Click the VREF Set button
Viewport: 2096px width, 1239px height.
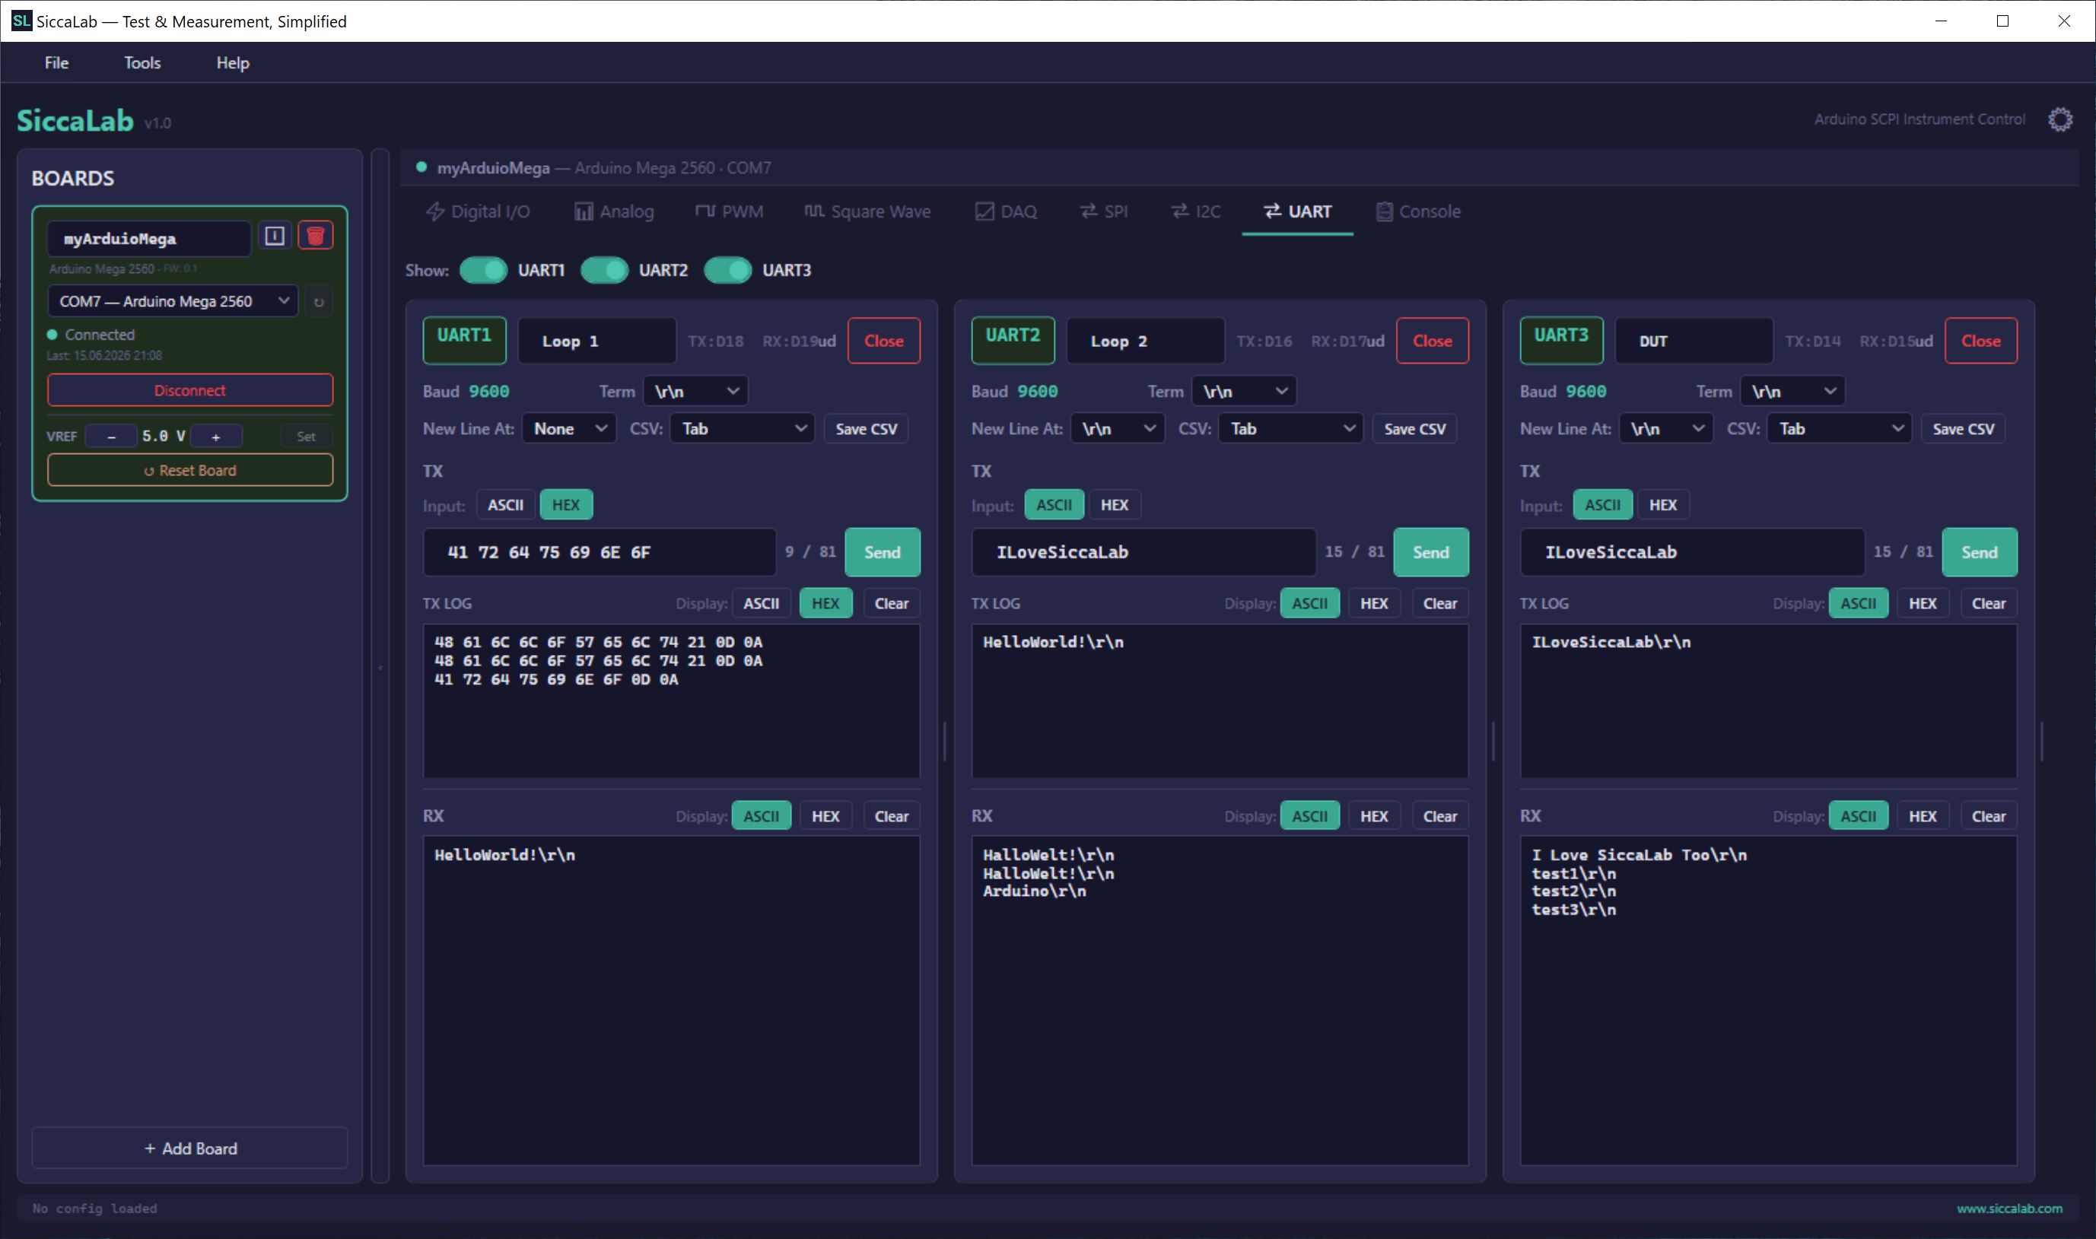pos(307,437)
